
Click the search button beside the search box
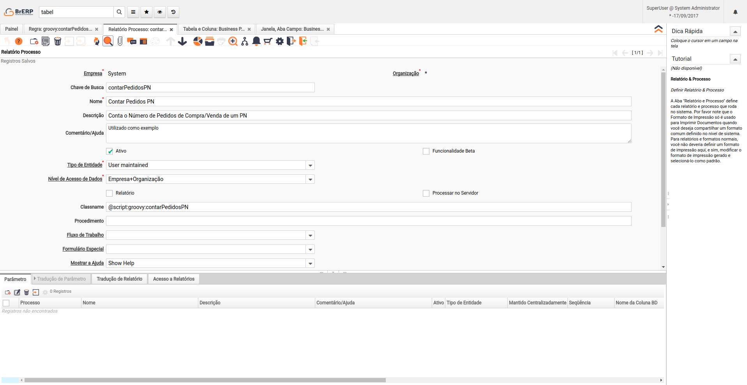click(x=119, y=12)
